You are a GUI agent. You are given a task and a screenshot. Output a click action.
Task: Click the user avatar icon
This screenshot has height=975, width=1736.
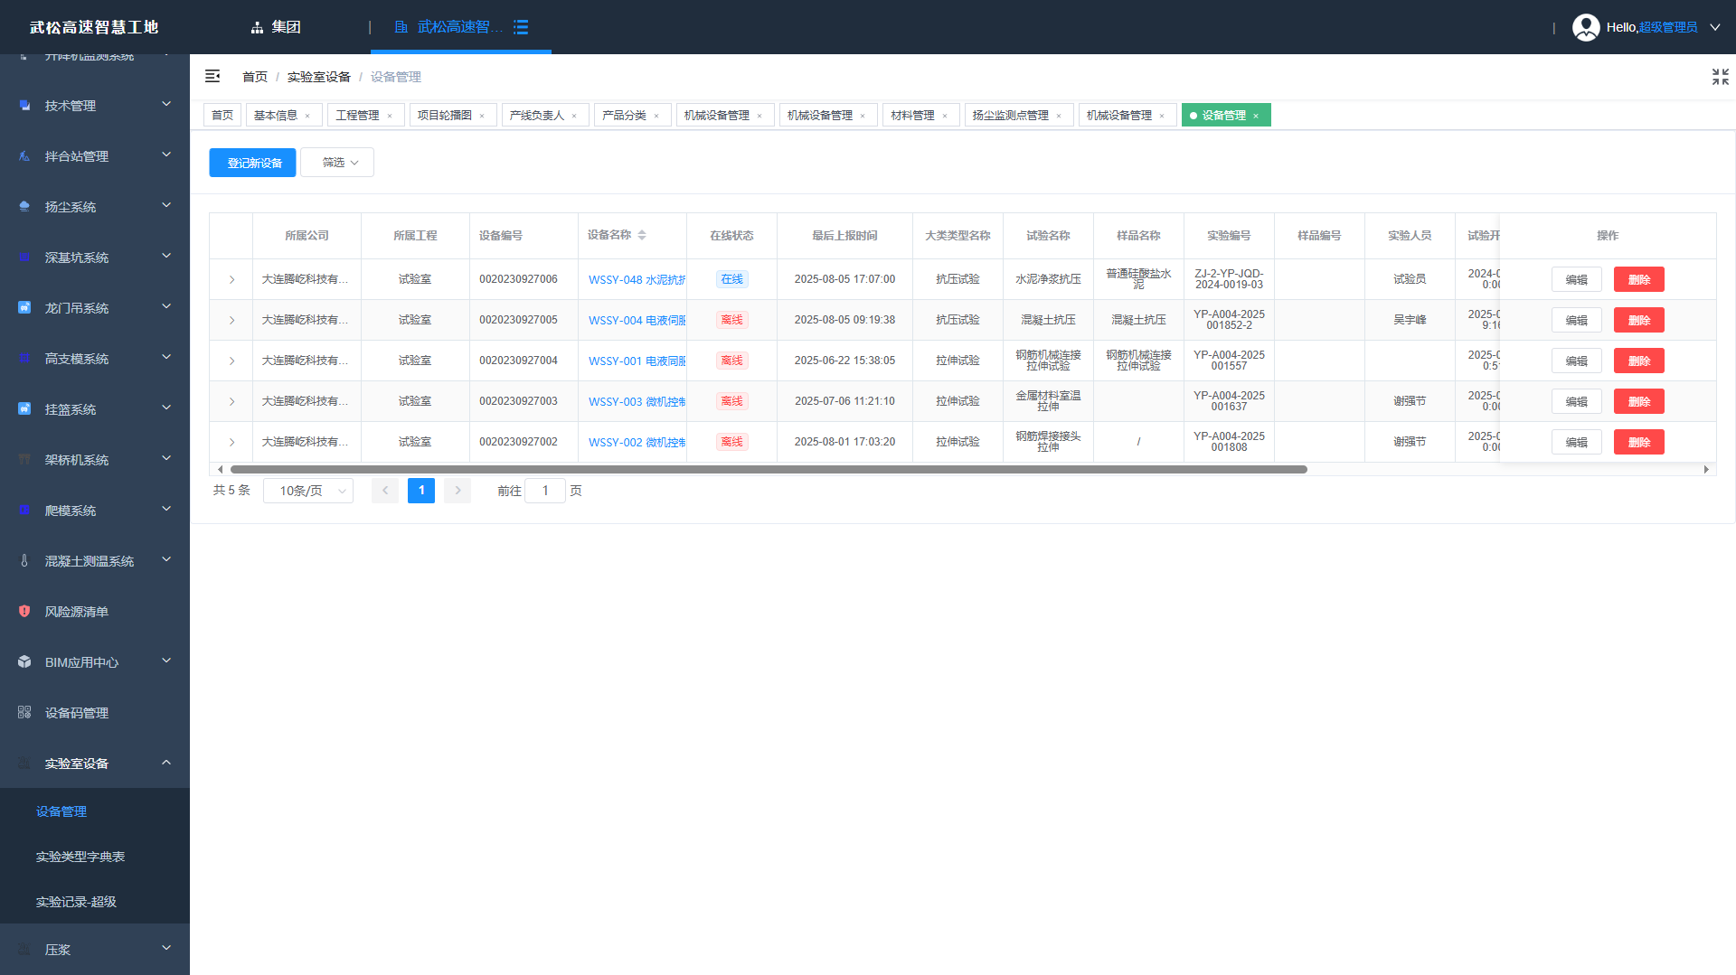(x=1586, y=27)
